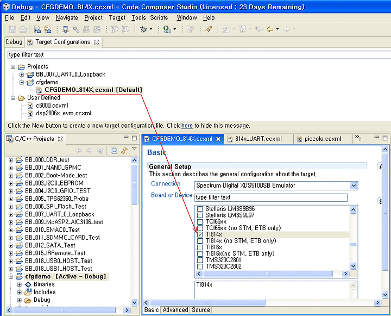
Task: Check the Stellaris LM3S9B96 checkbox
Action: 200,209
